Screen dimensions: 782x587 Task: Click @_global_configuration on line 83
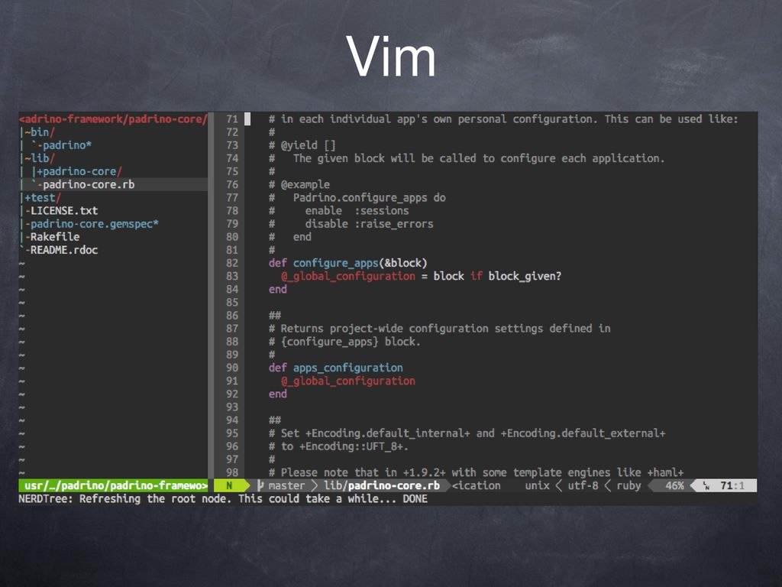[x=348, y=276]
